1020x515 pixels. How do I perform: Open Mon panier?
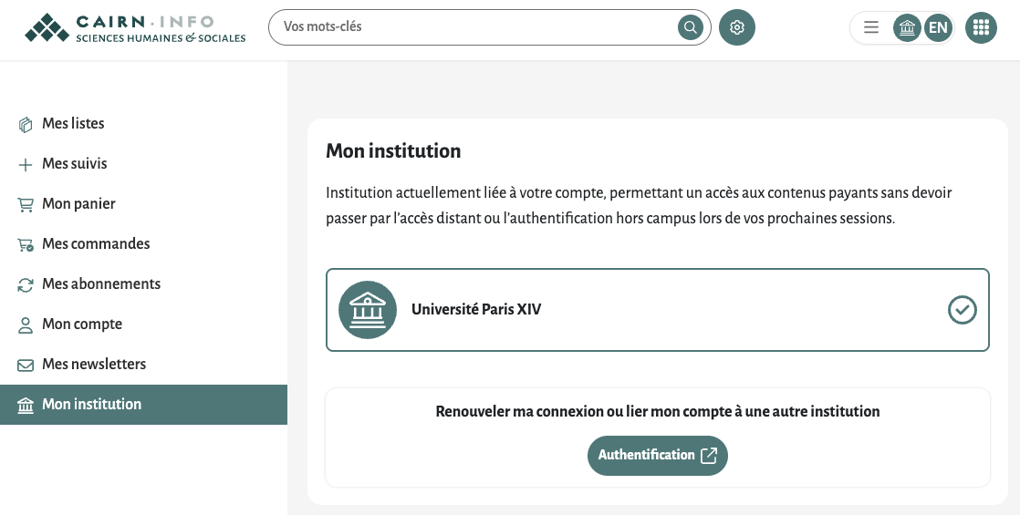click(x=143, y=204)
